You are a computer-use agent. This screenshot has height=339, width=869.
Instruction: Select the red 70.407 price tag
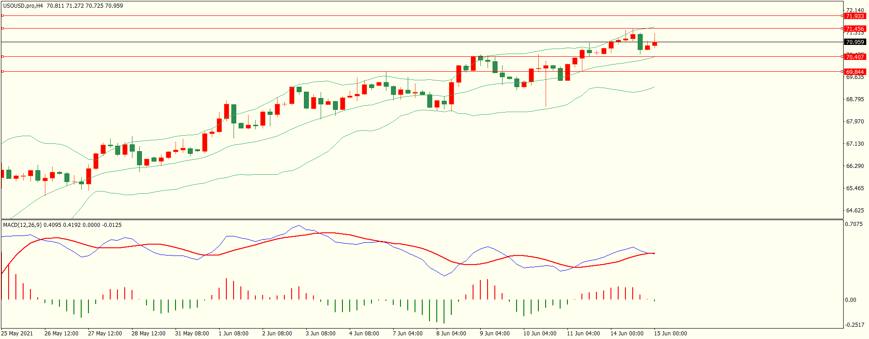pyautogui.click(x=855, y=57)
